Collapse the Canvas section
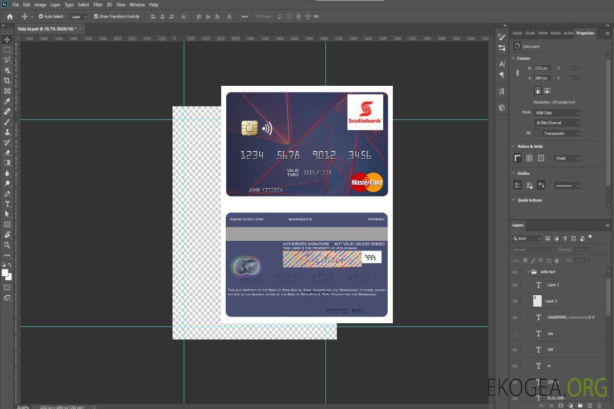The height and width of the screenshot is (409, 614). pos(513,58)
